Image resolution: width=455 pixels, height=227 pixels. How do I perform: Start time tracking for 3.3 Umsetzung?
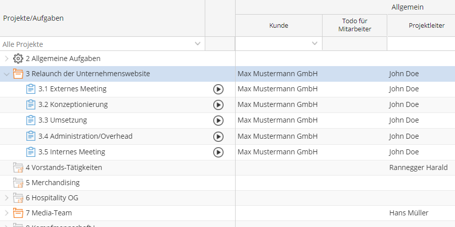point(218,121)
